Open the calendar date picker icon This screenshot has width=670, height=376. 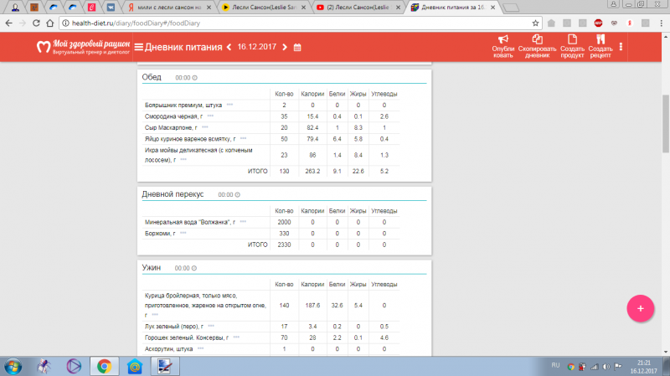297,48
